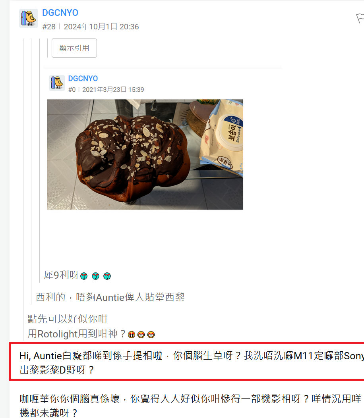This screenshot has width=364, height=418.
Task: Click the highlighted reply starting with Hi, Auntie
Action: (x=187, y=362)
